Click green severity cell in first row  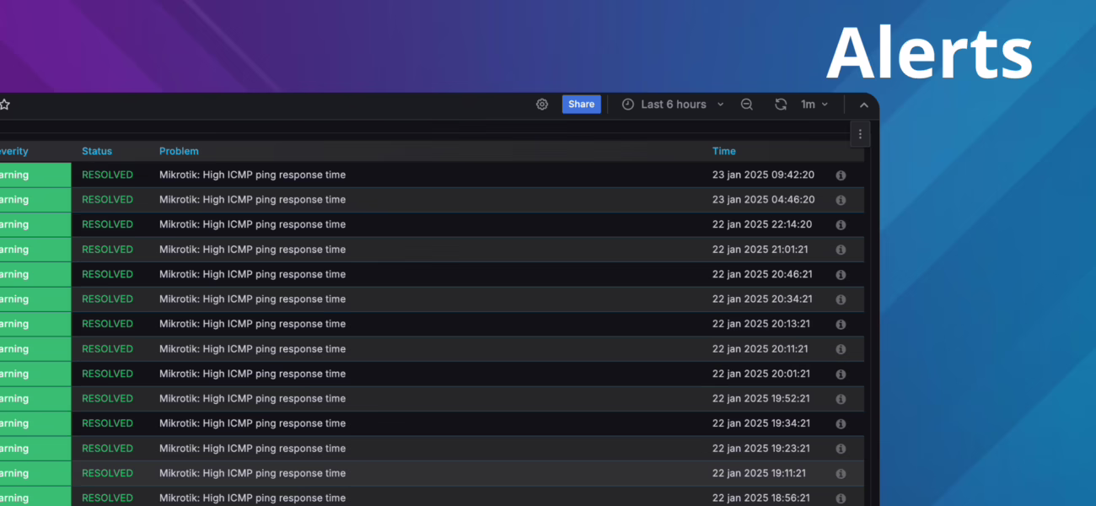coord(34,175)
